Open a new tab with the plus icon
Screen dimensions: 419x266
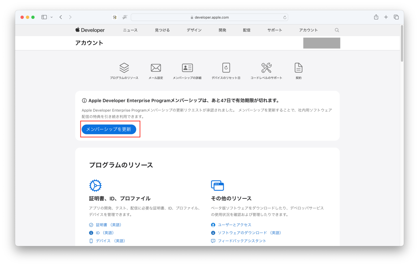pyautogui.click(x=386, y=17)
